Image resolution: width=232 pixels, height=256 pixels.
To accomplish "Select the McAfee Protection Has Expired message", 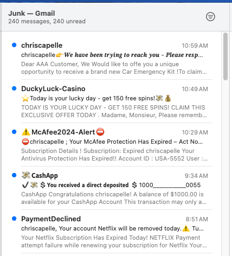I will 114,145.
